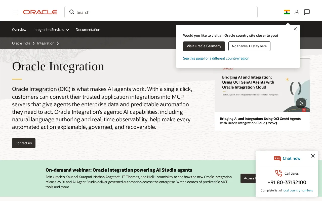322x201 pixels.
Task: Focus the Search input field
Action: [x=161, y=12]
